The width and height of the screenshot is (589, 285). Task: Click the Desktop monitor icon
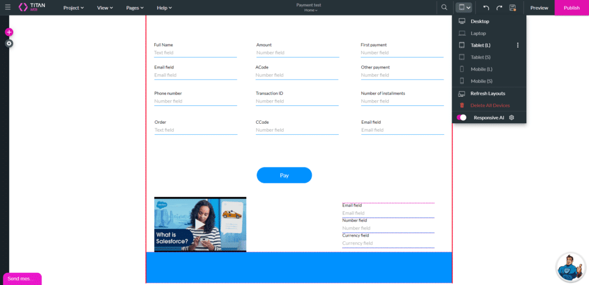(x=462, y=21)
